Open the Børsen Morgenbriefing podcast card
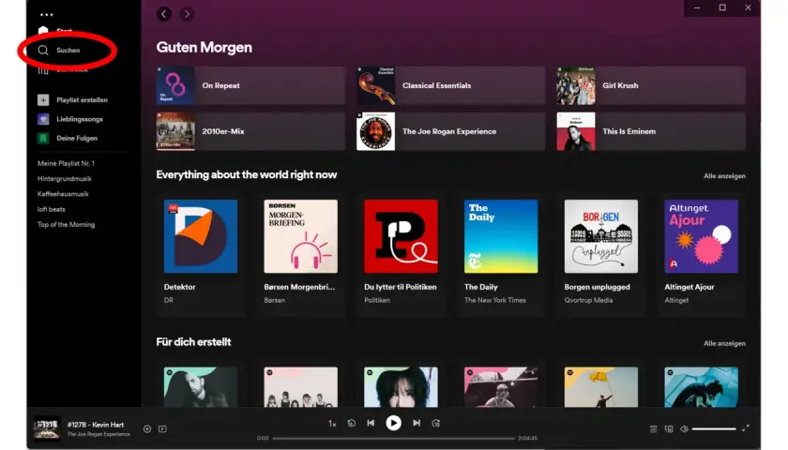The image size is (788, 450). pyautogui.click(x=300, y=254)
